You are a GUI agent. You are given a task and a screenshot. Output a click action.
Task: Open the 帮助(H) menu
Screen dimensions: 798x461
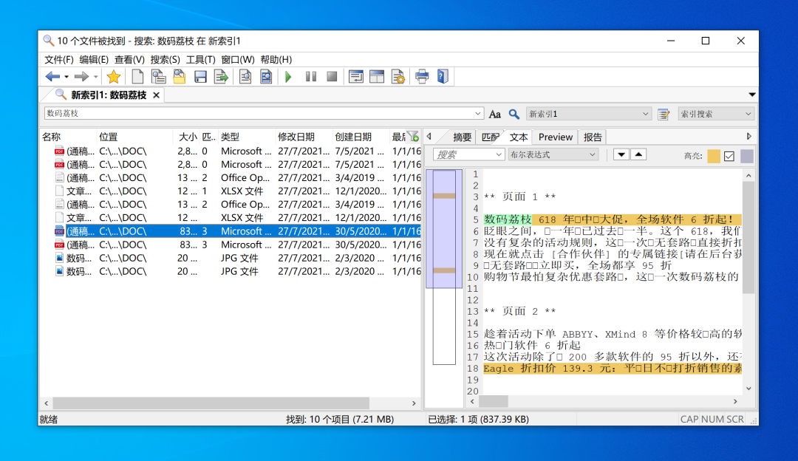coord(276,60)
